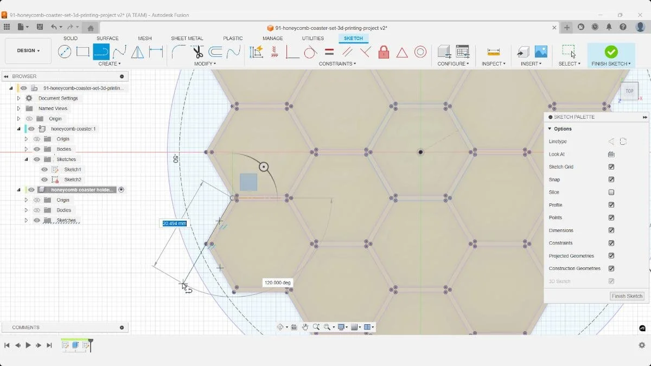Apply the Equal constraint
Image resolution: width=651 pixels, height=366 pixels.
pyautogui.click(x=329, y=52)
